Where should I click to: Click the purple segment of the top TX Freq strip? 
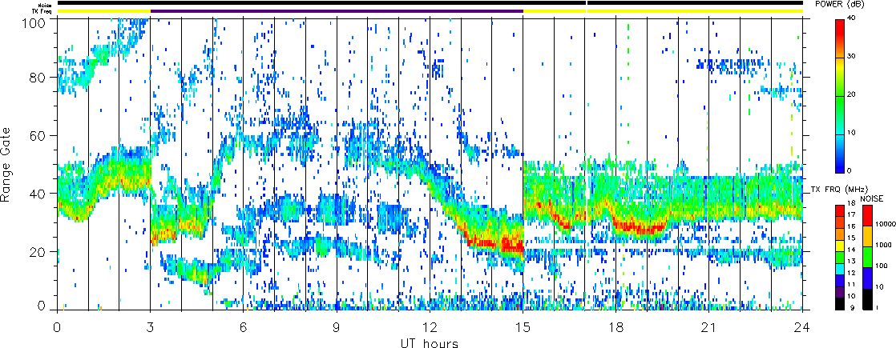(x=337, y=11)
